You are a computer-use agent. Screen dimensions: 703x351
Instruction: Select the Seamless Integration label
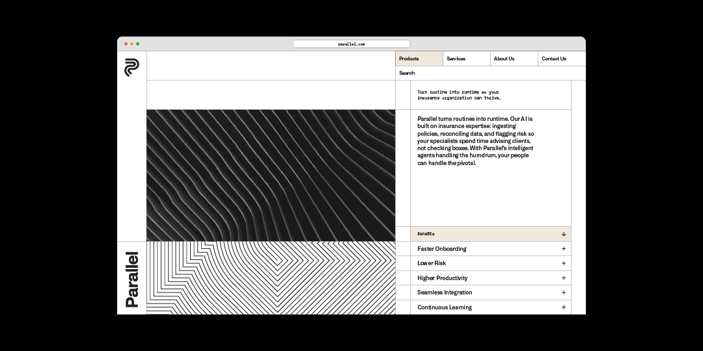(445, 292)
